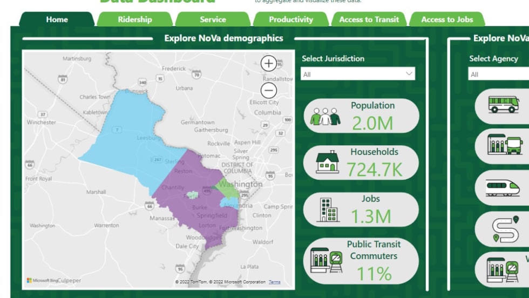
Task: Click the map Terms link
Action: point(274,282)
